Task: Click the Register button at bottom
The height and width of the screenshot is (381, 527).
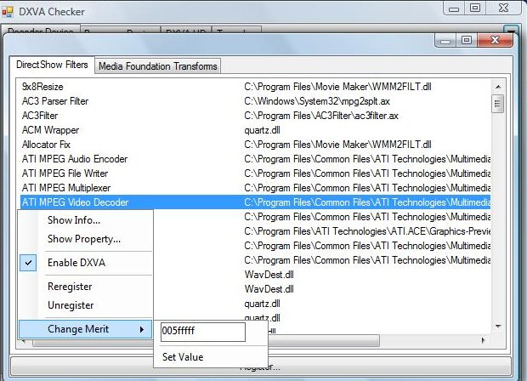Action: [x=261, y=367]
